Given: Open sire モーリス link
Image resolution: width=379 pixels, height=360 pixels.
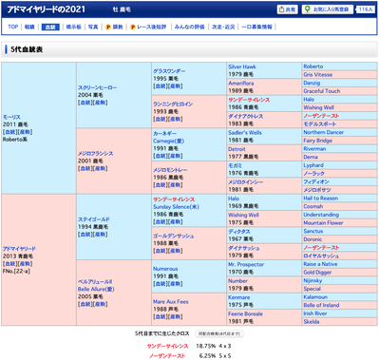Looking at the screenshot, I should pyautogui.click(x=11, y=117).
